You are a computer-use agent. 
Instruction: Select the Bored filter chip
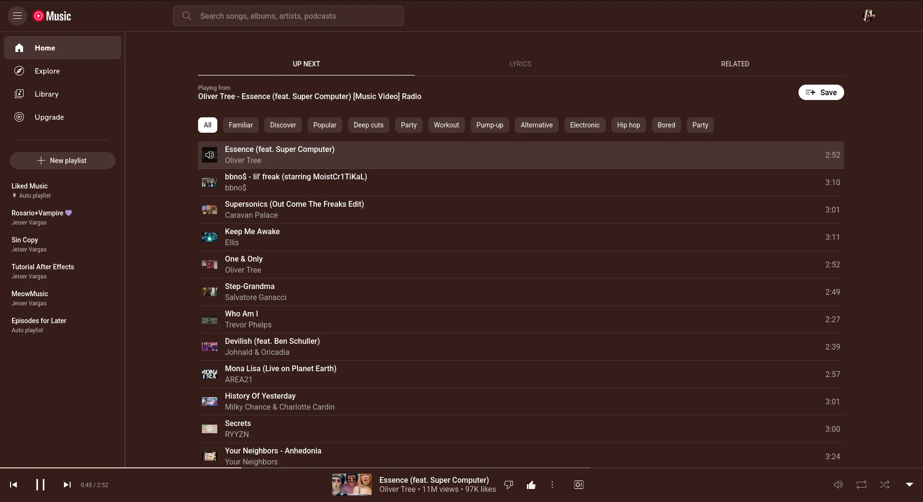click(x=666, y=125)
